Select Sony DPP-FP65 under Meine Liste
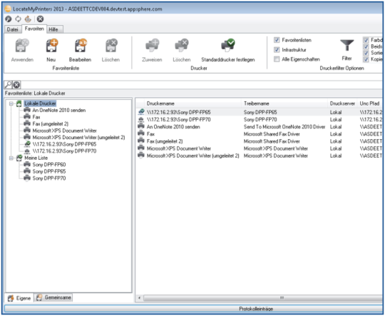 (49, 171)
